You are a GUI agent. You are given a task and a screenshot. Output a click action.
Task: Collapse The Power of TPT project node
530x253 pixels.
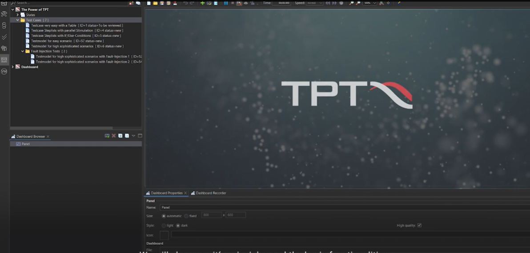tap(13, 9)
